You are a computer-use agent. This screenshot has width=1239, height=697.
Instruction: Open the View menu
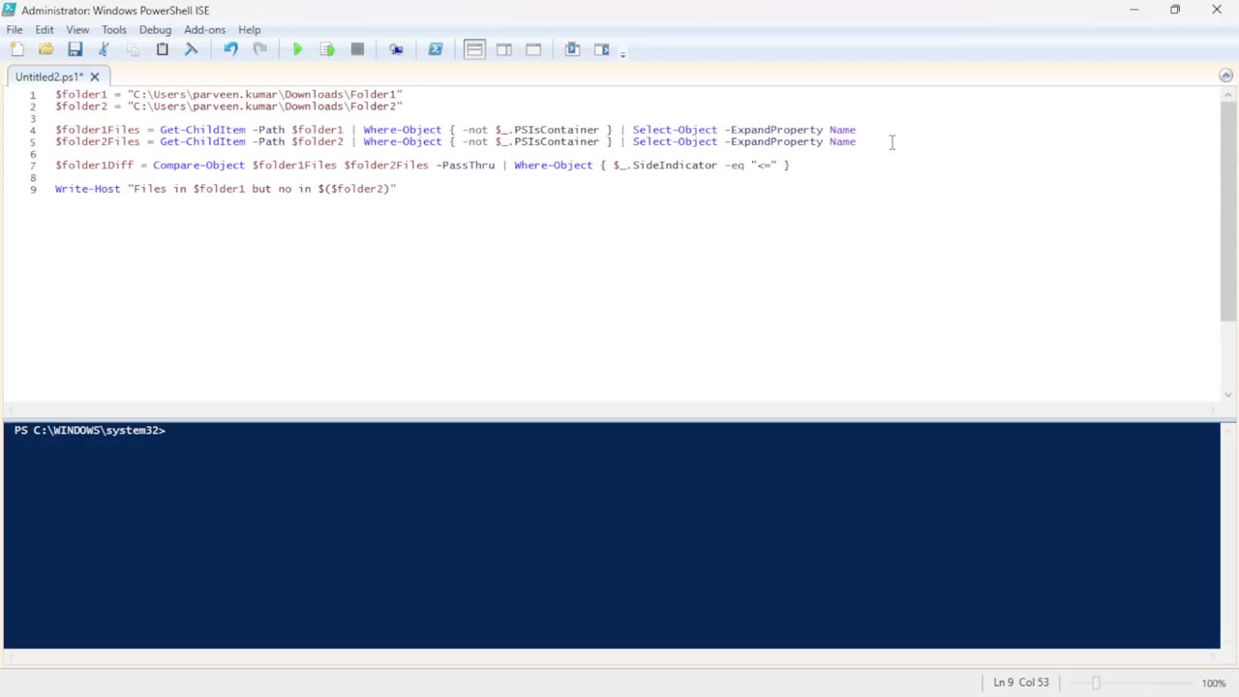point(77,30)
